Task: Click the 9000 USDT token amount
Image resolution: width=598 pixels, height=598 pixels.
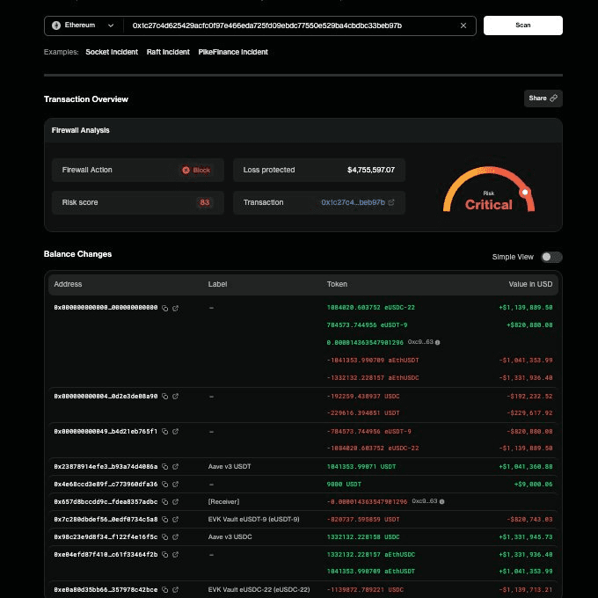Action: [x=344, y=484]
